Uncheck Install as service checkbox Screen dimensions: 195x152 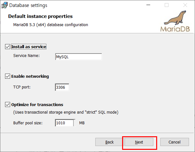click(x=8, y=47)
